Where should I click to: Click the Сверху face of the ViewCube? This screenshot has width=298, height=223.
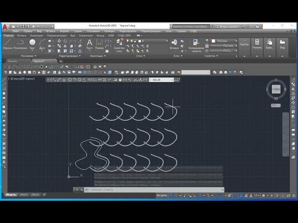coord(276,89)
